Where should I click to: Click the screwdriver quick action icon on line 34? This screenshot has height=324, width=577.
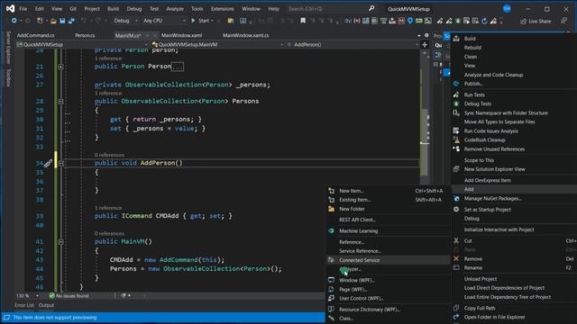pos(48,163)
